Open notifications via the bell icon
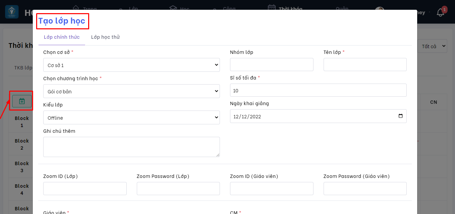Image resolution: width=455 pixels, height=214 pixels. coord(440,12)
